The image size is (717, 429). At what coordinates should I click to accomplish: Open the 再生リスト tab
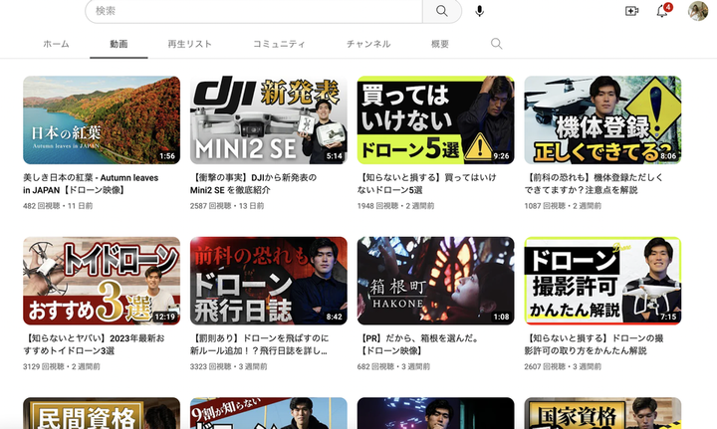click(190, 45)
